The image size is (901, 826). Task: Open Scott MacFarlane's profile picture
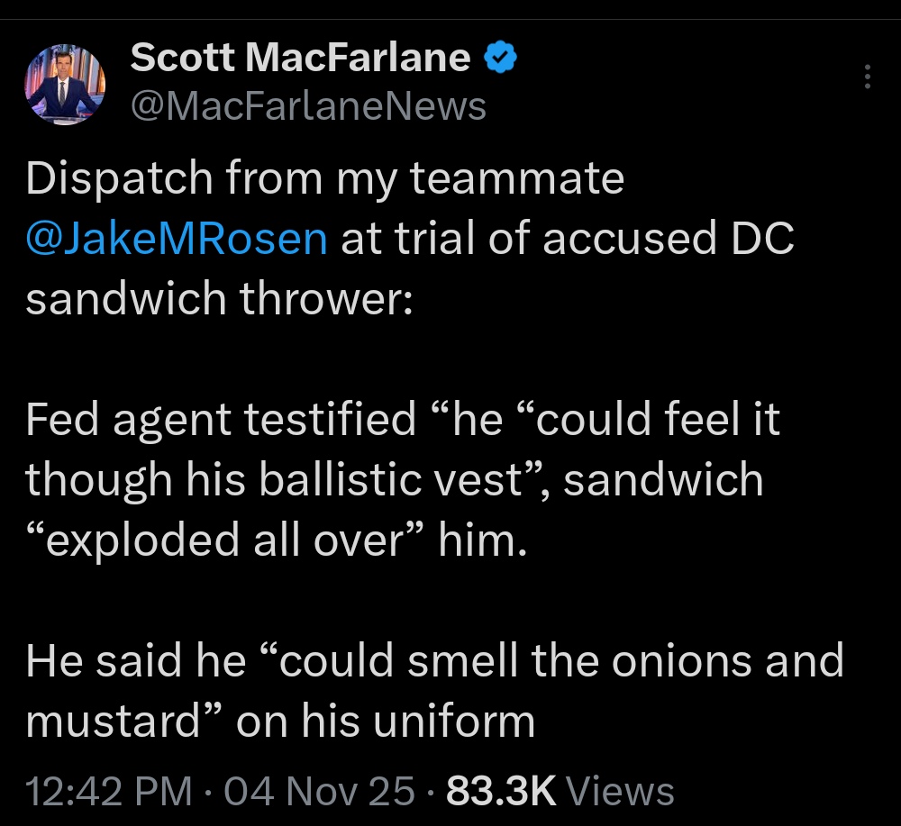pyautogui.click(x=66, y=84)
